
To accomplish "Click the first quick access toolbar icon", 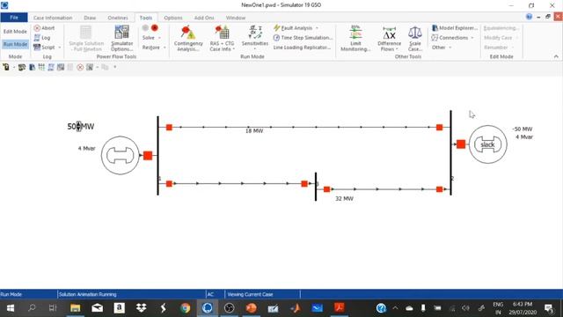I will click(x=6, y=67).
